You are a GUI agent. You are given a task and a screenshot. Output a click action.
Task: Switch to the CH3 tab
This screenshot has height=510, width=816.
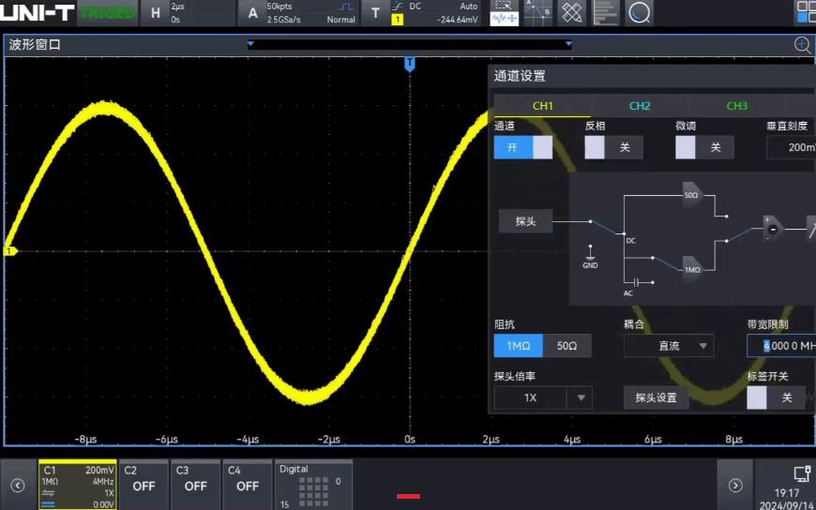pos(737,106)
